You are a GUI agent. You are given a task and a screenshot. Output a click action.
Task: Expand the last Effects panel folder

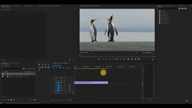pyautogui.click(x=158, y=23)
